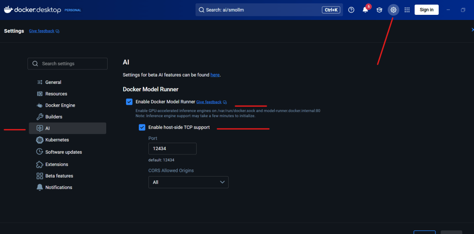Click the Docker Engine whale icon

39,105
